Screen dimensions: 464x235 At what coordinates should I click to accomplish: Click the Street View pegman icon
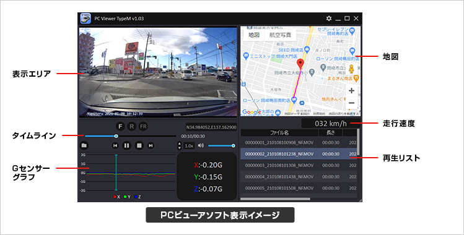351,69
